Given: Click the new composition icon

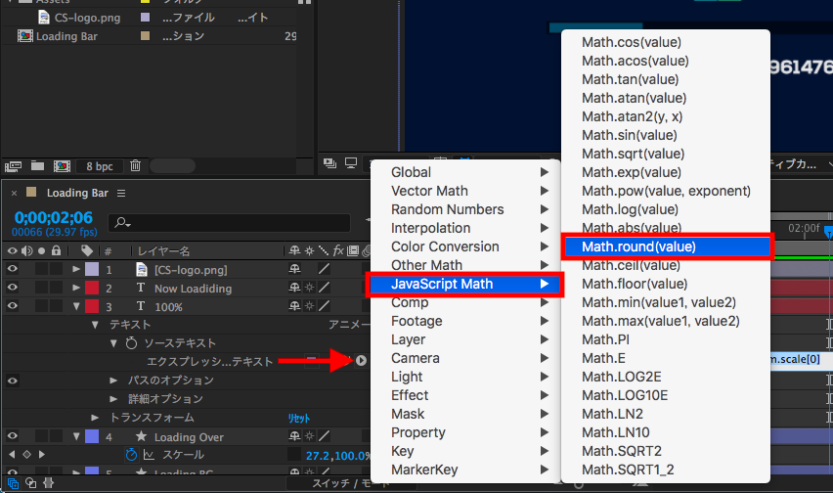Looking at the screenshot, I should [61, 165].
